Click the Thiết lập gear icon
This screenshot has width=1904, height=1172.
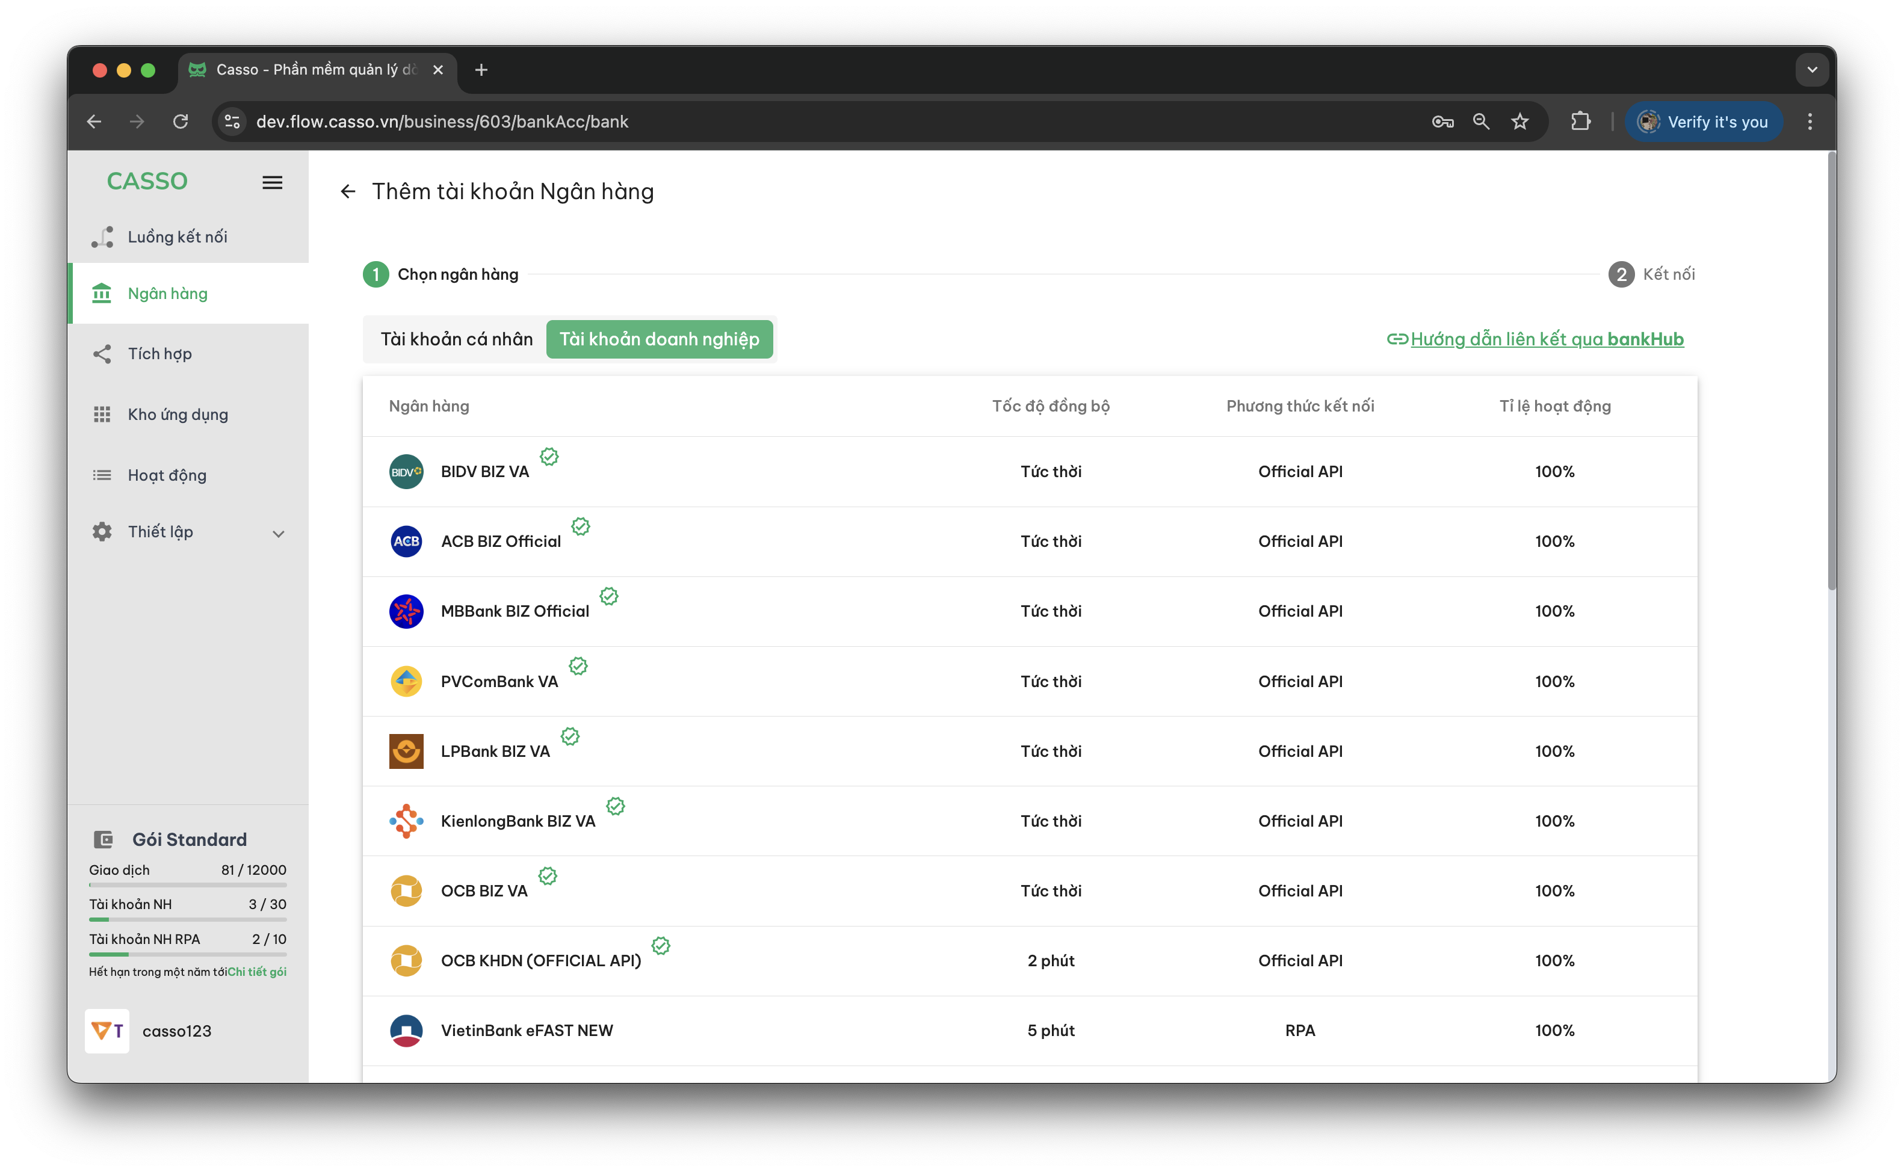point(102,531)
